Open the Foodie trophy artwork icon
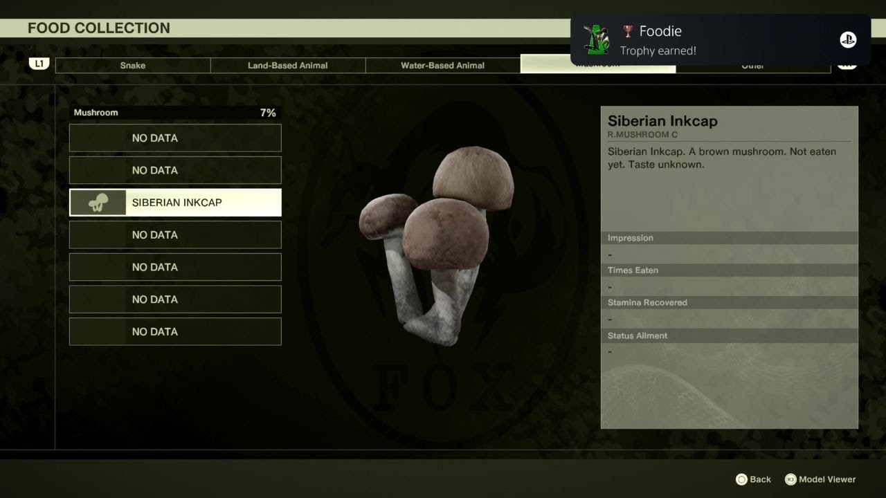This screenshot has width=886, height=498. pos(597,39)
